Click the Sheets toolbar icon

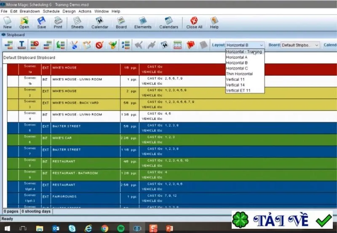(77, 23)
